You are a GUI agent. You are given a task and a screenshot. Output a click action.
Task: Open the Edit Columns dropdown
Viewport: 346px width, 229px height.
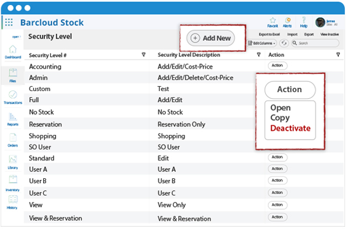[x=262, y=43]
